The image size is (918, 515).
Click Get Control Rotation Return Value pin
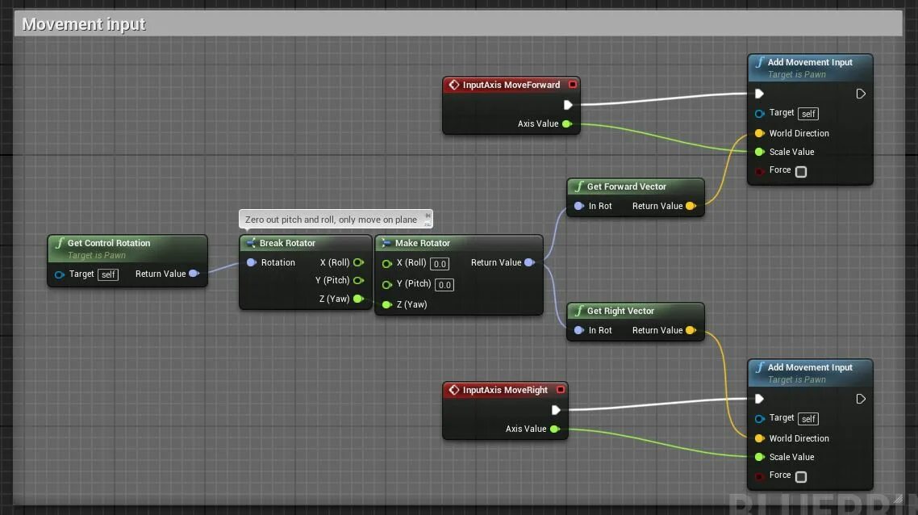[194, 274]
